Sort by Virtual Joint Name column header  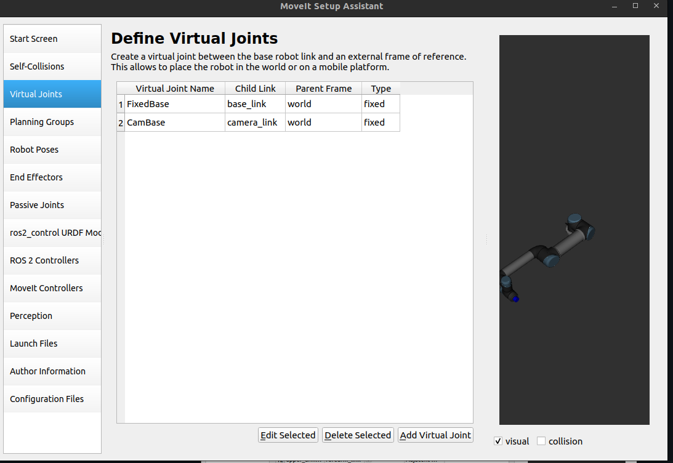pos(175,89)
